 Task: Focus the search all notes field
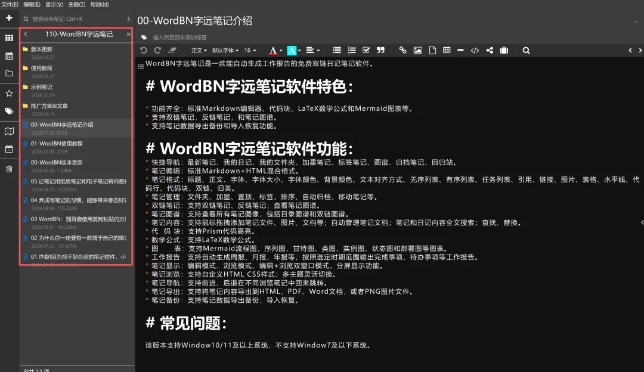(x=74, y=19)
